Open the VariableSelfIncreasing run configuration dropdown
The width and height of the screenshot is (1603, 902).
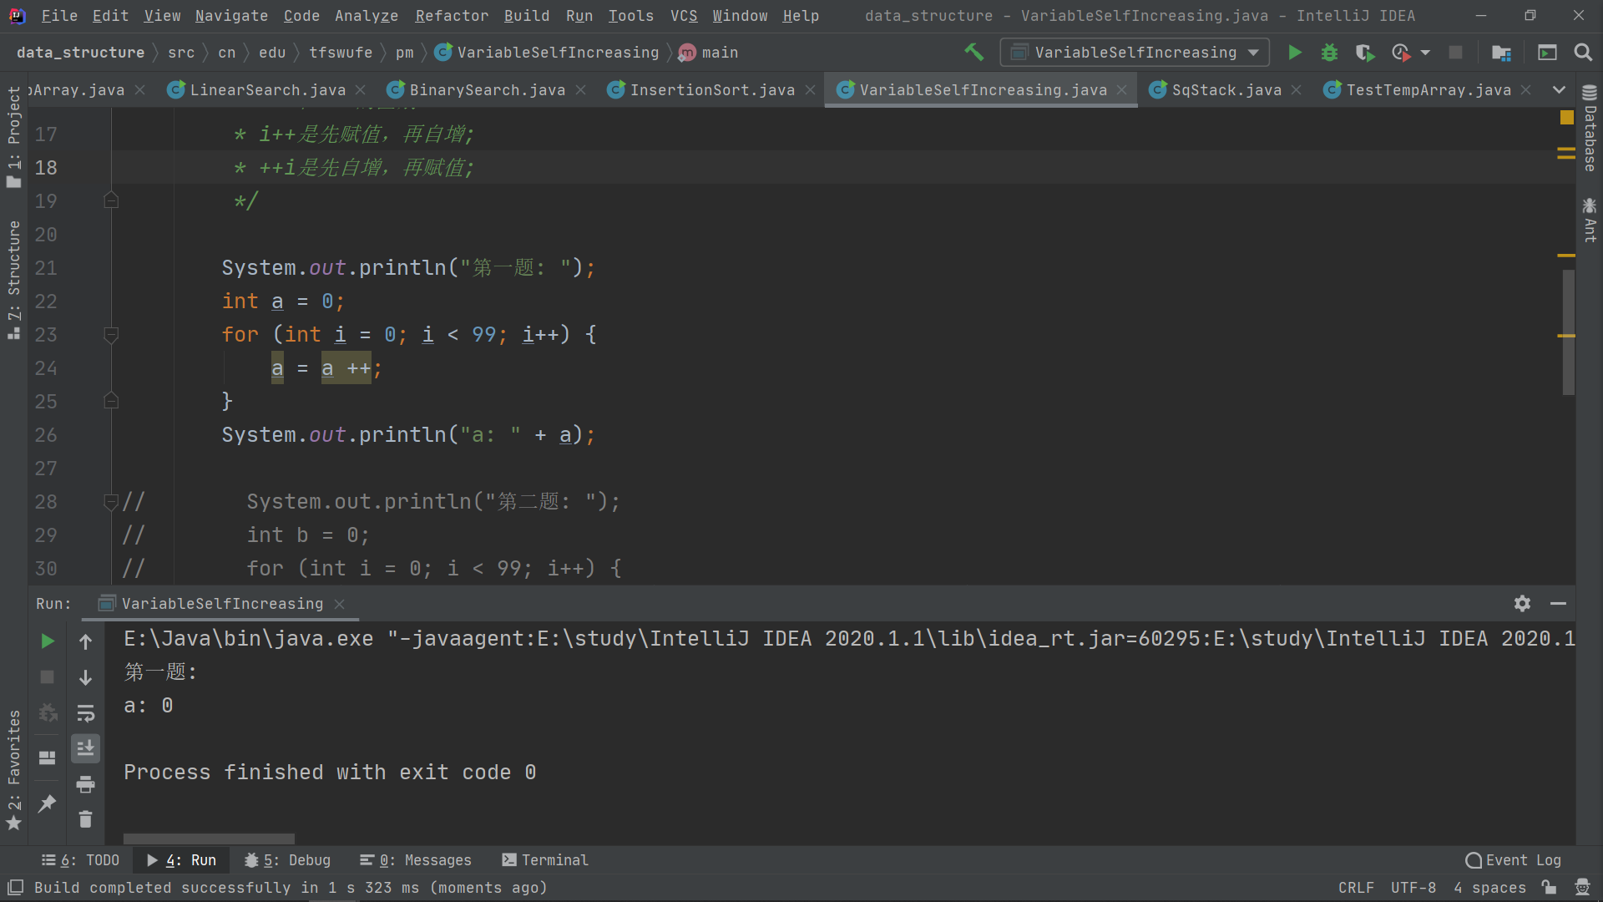pyautogui.click(x=1135, y=53)
